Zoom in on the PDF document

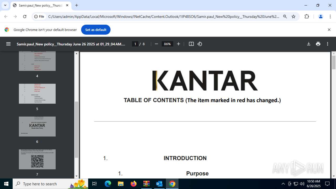click(178, 44)
